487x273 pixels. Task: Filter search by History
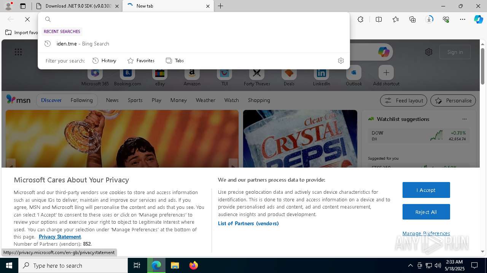pos(104,61)
